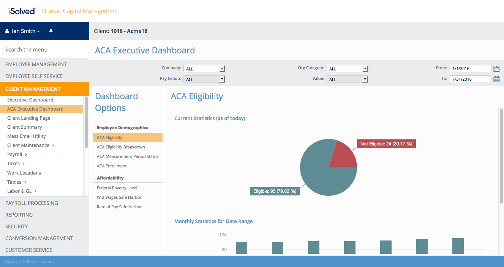The width and height of the screenshot is (504, 267).
Task: Open the From date calendar picker
Action: coord(497,69)
